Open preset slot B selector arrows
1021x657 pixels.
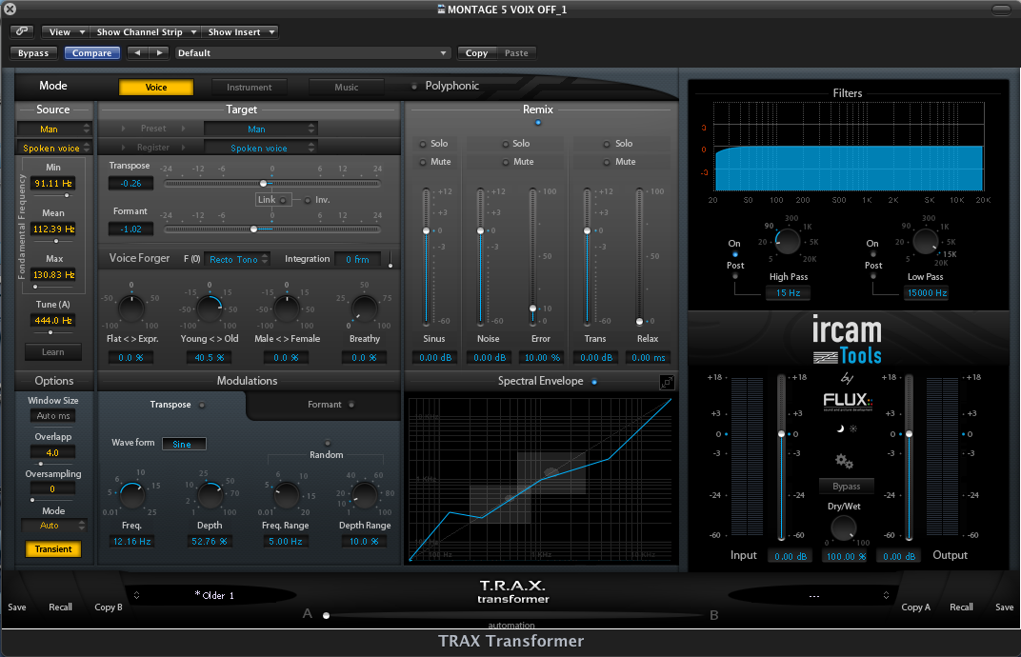pos(886,595)
